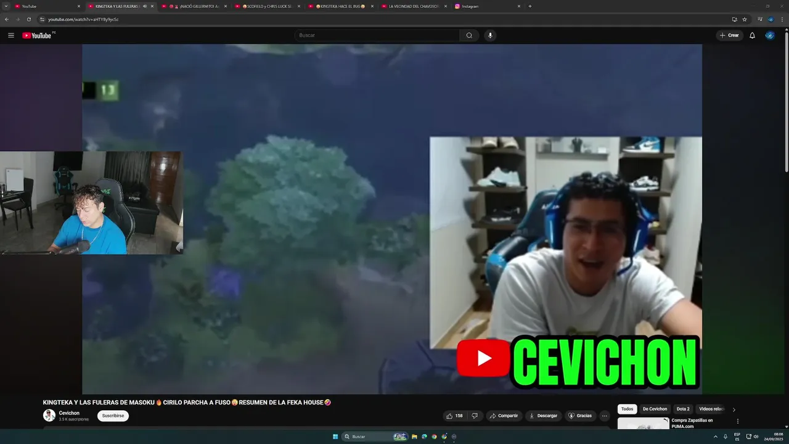Screen dimensions: 789x444
Task: Click the YouTube search magnifier button
Action: click(469, 35)
